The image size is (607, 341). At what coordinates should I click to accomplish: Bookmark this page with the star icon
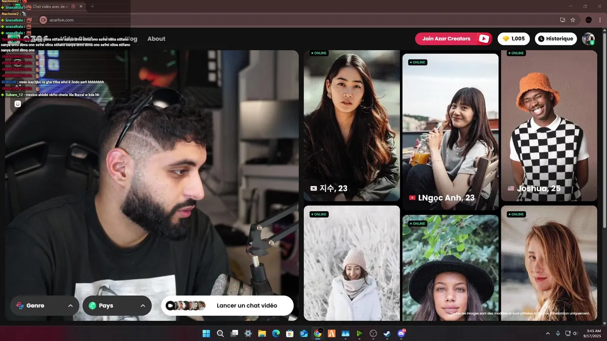tap(573, 20)
